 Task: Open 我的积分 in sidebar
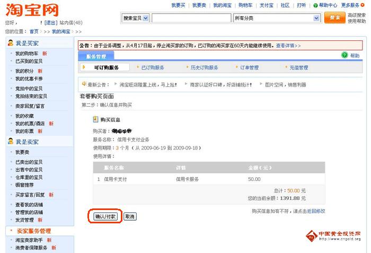click(24, 71)
